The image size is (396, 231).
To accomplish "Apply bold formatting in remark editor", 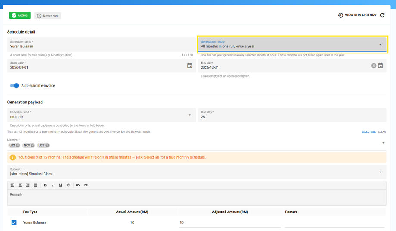I will click(45, 185).
